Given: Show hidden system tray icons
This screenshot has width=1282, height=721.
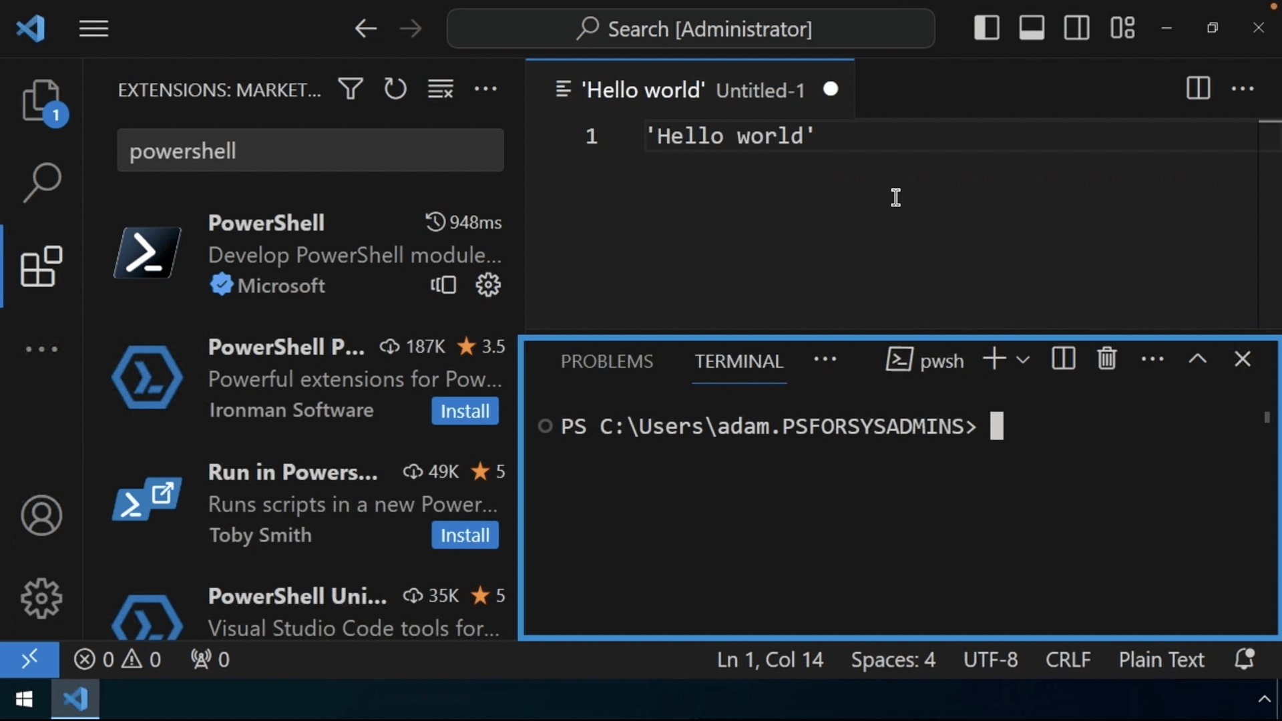Looking at the screenshot, I should tap(1264, 700).
